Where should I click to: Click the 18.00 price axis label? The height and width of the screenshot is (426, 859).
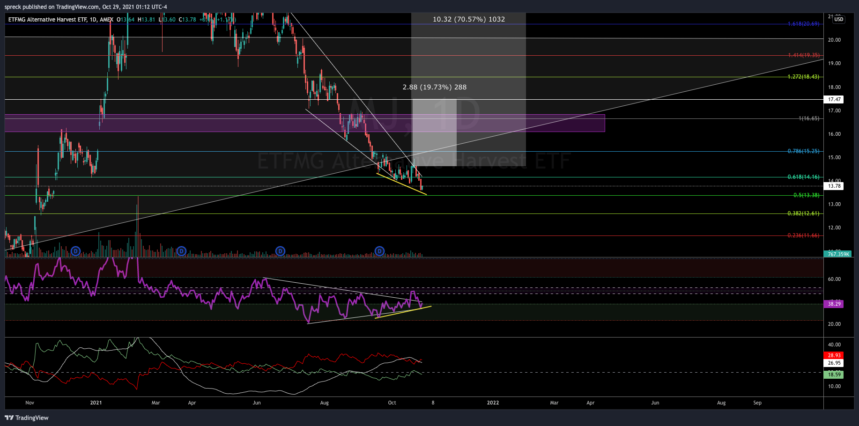pyautogui.click(x=834, y=87)
